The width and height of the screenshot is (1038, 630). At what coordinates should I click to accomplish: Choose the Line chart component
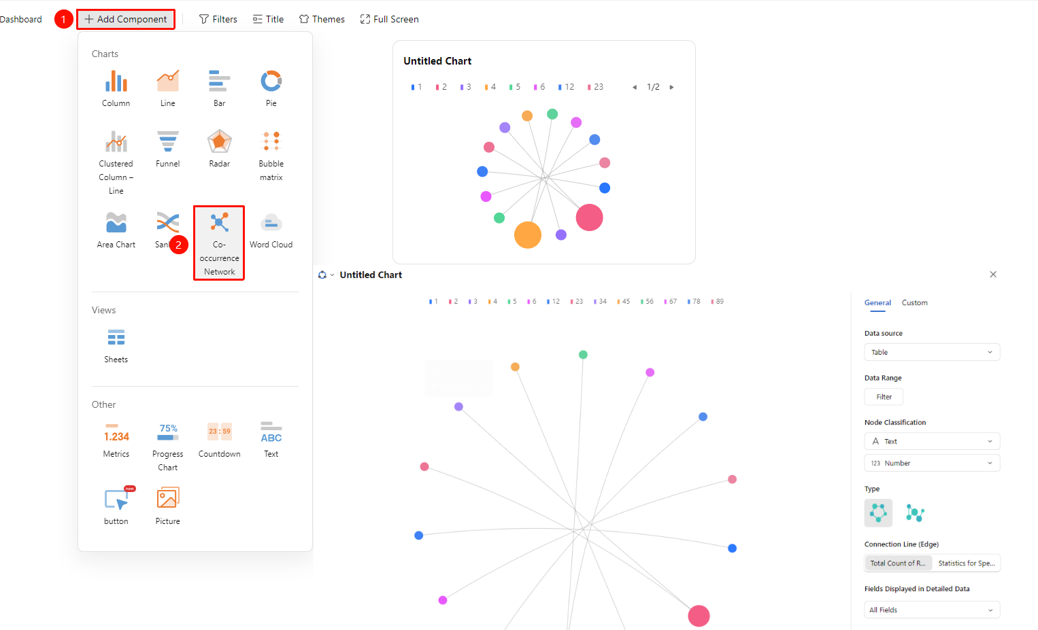[x=168, y=81]
